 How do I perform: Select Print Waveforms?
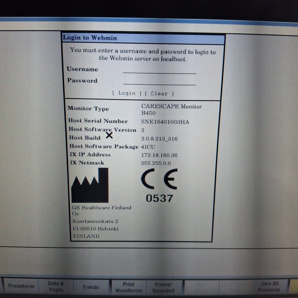[128, 287]
